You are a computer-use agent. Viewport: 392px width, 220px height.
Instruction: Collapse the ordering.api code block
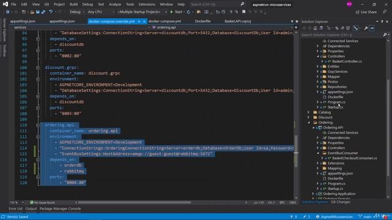pyautogui.click(x=38, y=125)
